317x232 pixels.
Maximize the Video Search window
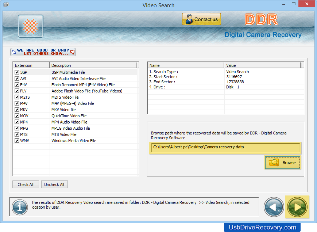[294, 4]
